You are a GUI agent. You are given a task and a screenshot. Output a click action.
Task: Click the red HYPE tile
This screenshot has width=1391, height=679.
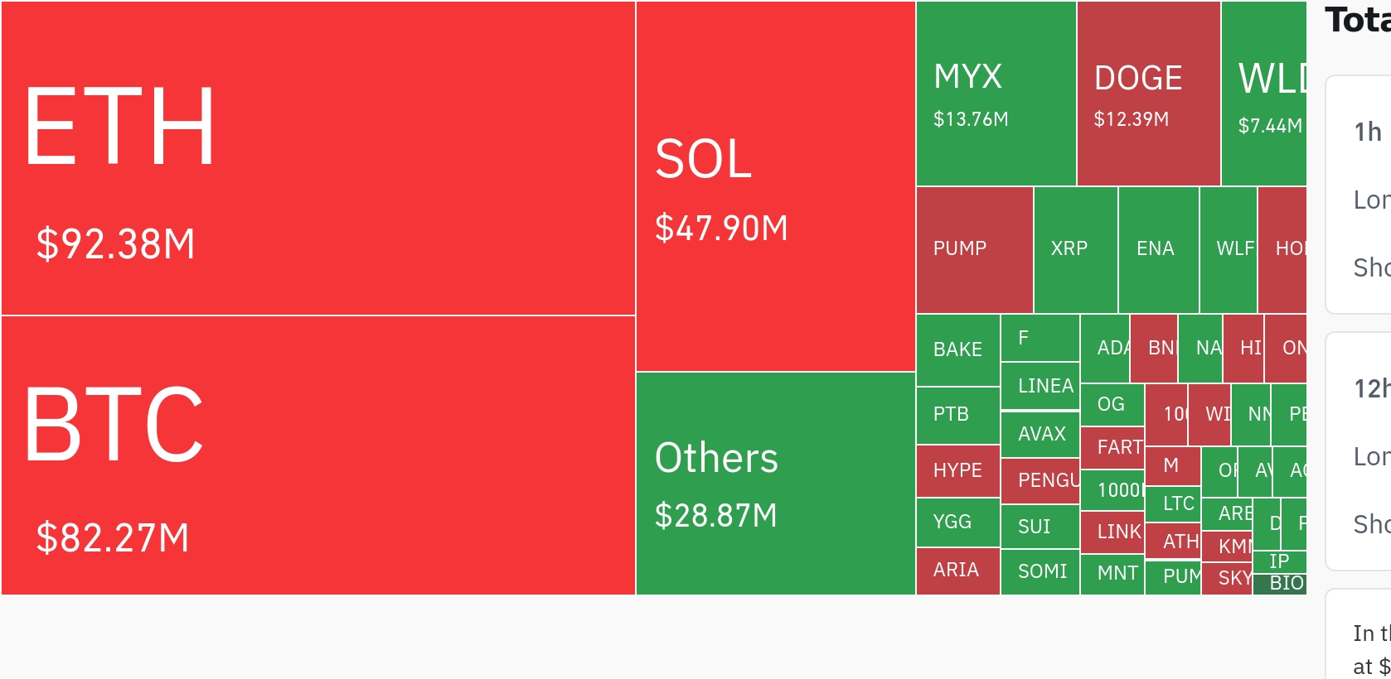[x=957, y=470]
